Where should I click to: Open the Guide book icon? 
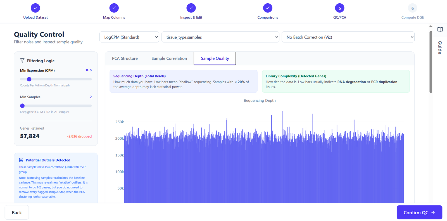click(x=440, y=30)
